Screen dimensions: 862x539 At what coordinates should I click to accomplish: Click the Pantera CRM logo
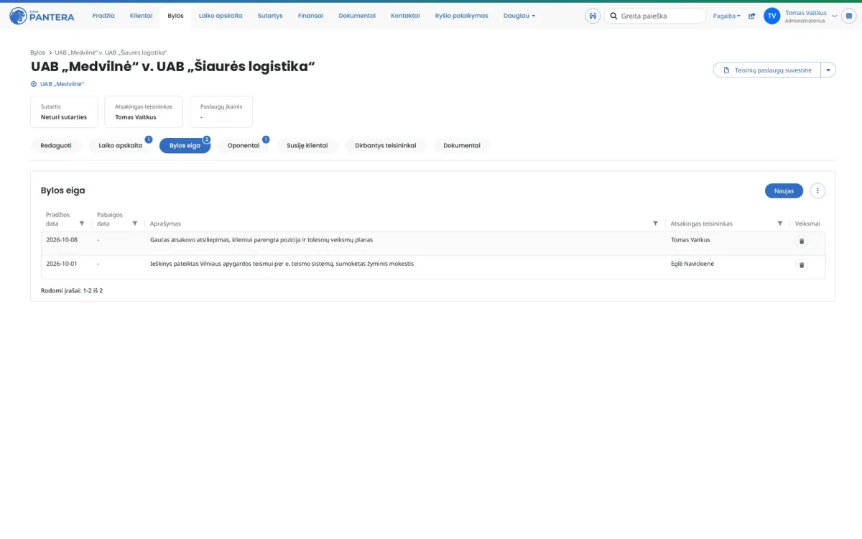click(x=42, y=16)
